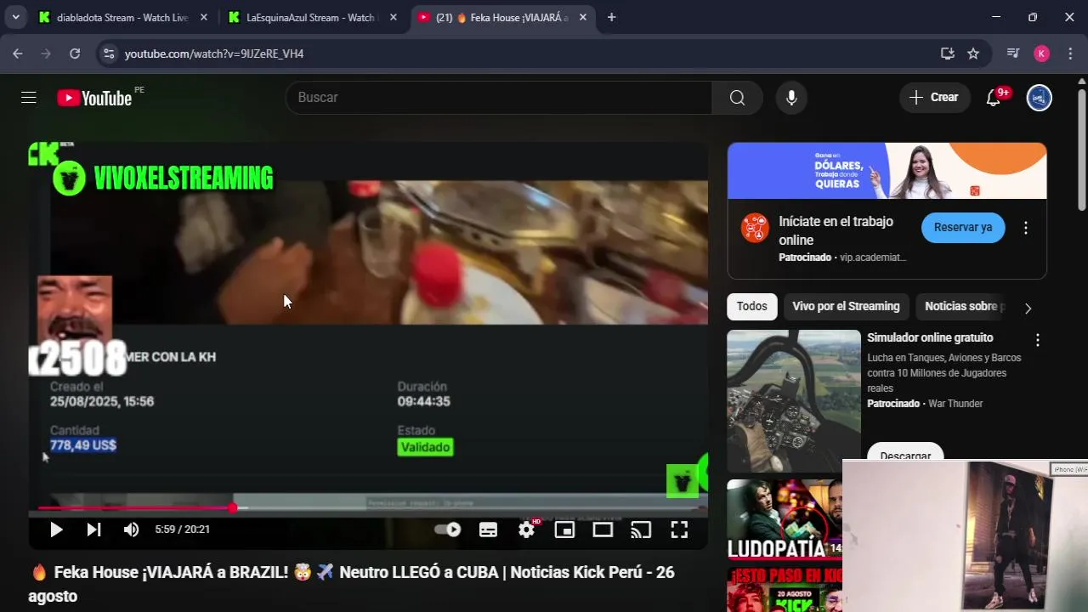Cast video to a TV
The height and width of the screenshot is (612, 1088).
pyautogui.click(x=641, y=530)
